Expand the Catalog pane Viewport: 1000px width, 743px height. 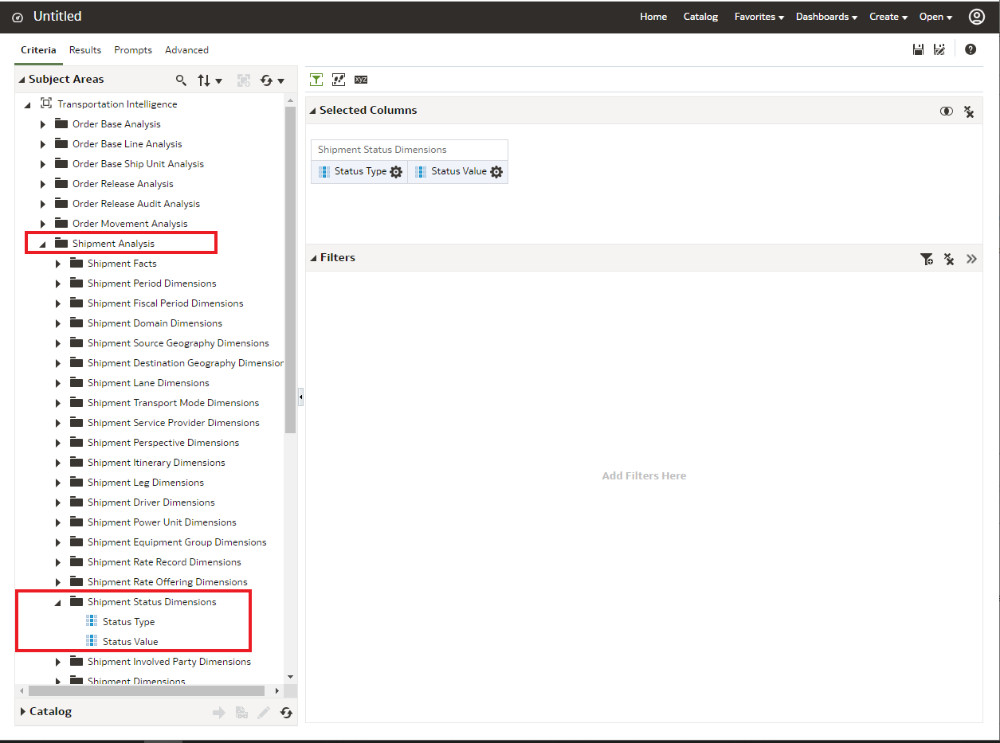pos(23,711)
